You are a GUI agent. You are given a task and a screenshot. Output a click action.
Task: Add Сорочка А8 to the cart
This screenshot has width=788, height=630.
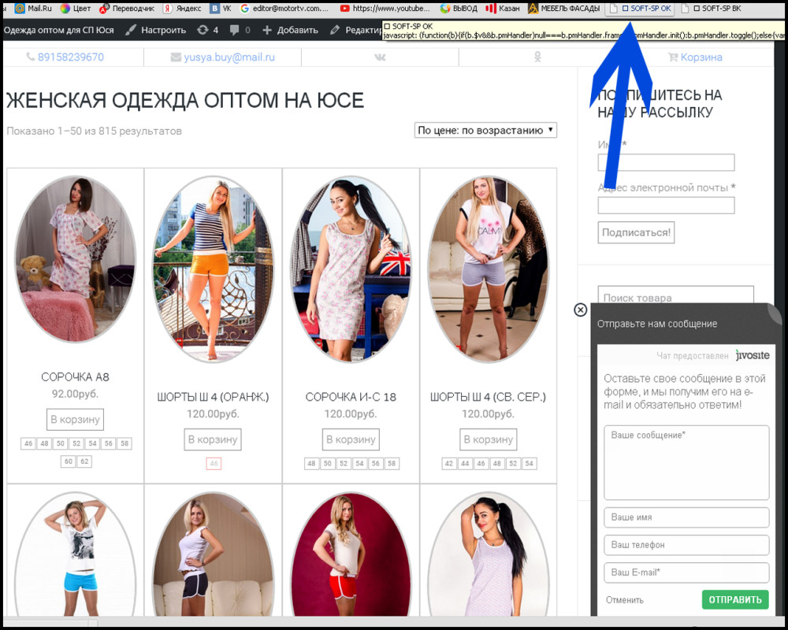tap(75, 420)
